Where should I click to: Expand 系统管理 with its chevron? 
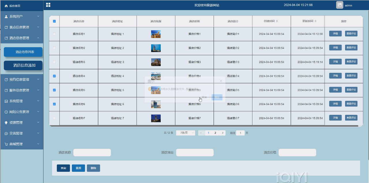[x=38, y=101]
